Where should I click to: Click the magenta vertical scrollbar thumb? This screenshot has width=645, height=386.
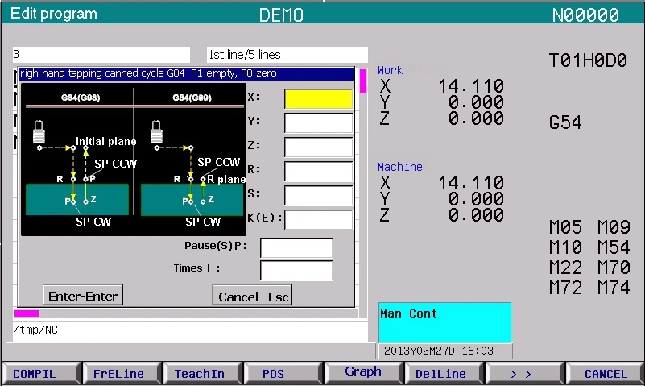[x=363, y=81]
